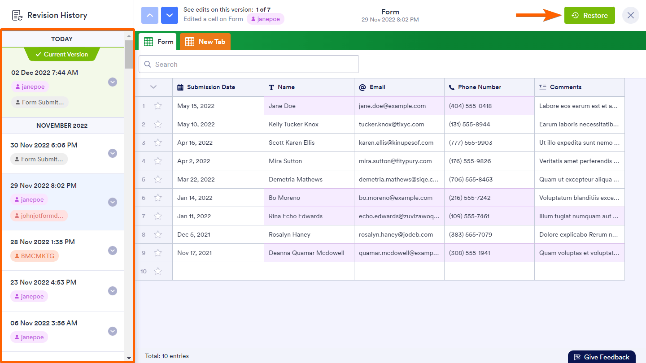Click the phone icon in Phone Number header
The width and height of the screenshot is (646, 363).
coord(451,87)
